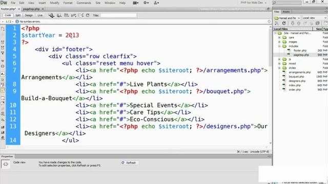Click the Line Numbers coding toolbar icon
This screenshot has height=184, width=328.
click(x=3, y=74)
